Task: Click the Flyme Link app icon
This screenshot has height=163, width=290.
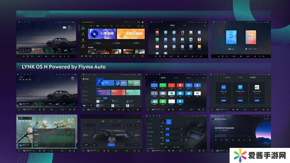Action: tap(224, 88)
